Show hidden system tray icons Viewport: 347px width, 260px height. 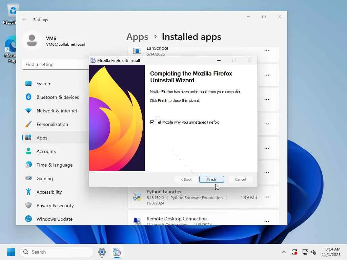(284, 252)
